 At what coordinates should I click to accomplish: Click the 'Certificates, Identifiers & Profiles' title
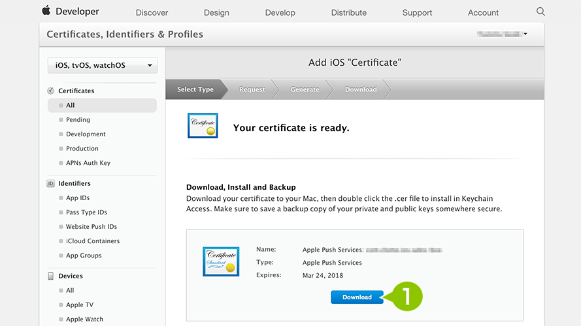click(x=125, y=35)
